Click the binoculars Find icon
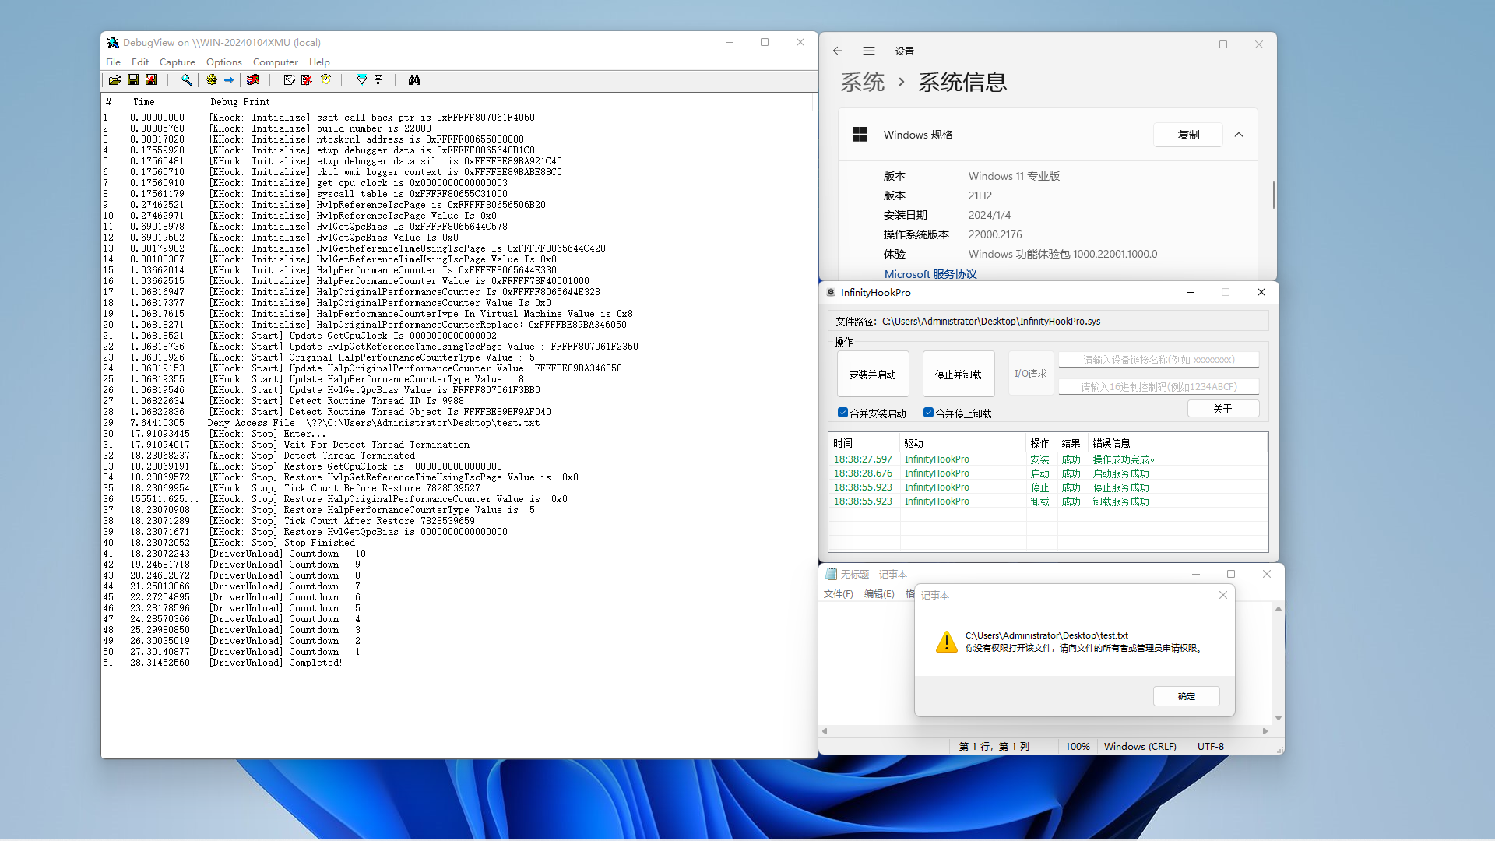Image resolution: width=1495 pixels, height=841 pixels. [414, 80]
